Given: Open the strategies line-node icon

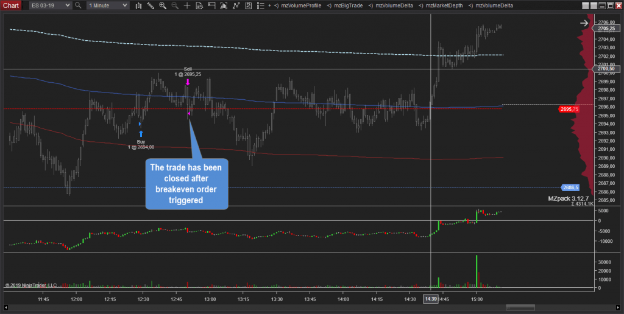Looking at the screenshot, I should pyautogui.click(x=236, y=5).
